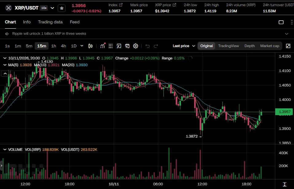The height and width of the screenshot is (189, 294).
Task: Switch to the Info tab
Action: [27, 22]
